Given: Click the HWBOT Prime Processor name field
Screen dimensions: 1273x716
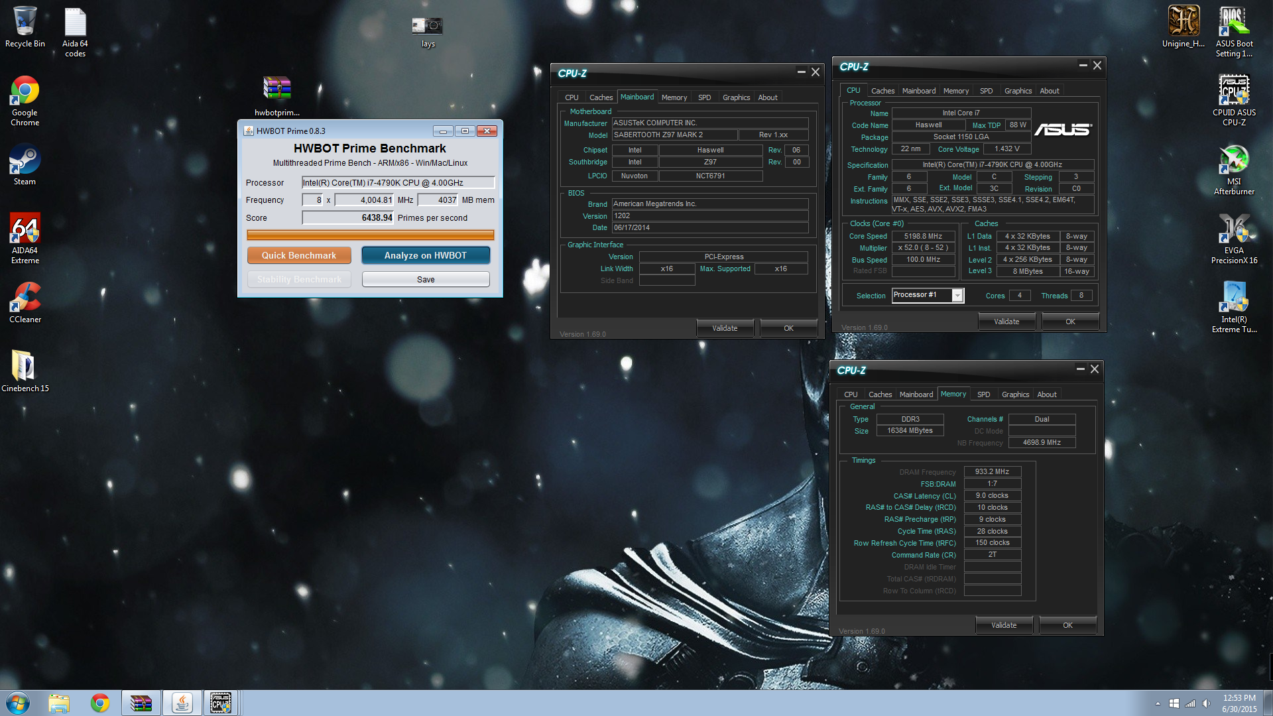Looking at the screenshot, I should (x=398, y=182).
